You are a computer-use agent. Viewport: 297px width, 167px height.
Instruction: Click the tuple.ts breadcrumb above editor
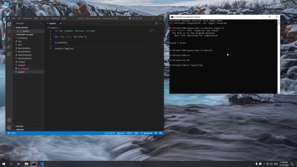pyautogui.click(x=53, y=28)
